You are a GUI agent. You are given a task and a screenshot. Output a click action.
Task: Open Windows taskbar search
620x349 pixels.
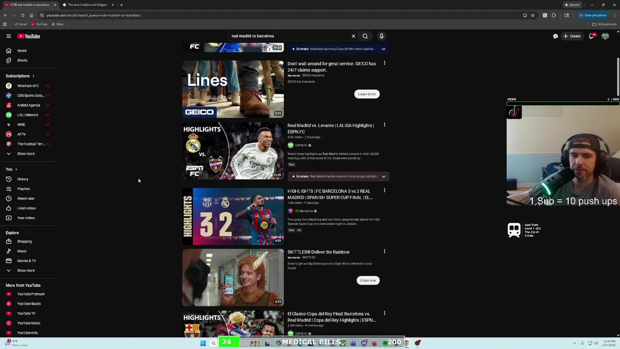pyautogui.click(x=213, y=343)
